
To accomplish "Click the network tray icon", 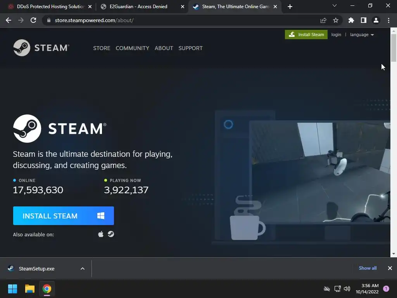I will coord(337,289).
